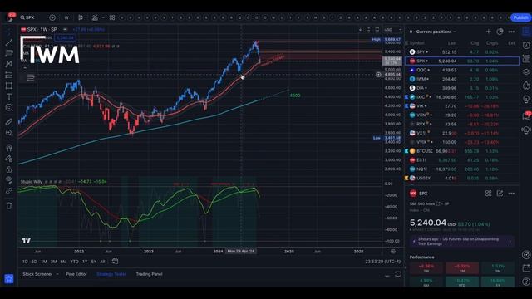Toggle lock all drawing tools

[9, 169]
